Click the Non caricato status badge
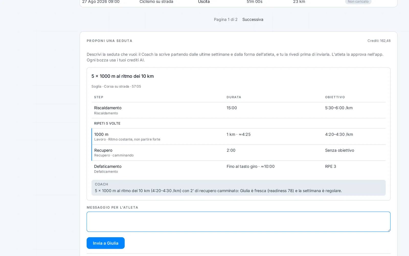 point(358,2)
